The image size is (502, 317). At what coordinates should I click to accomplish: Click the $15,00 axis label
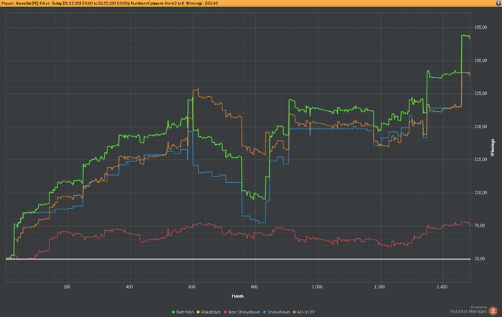coord(480,159)
